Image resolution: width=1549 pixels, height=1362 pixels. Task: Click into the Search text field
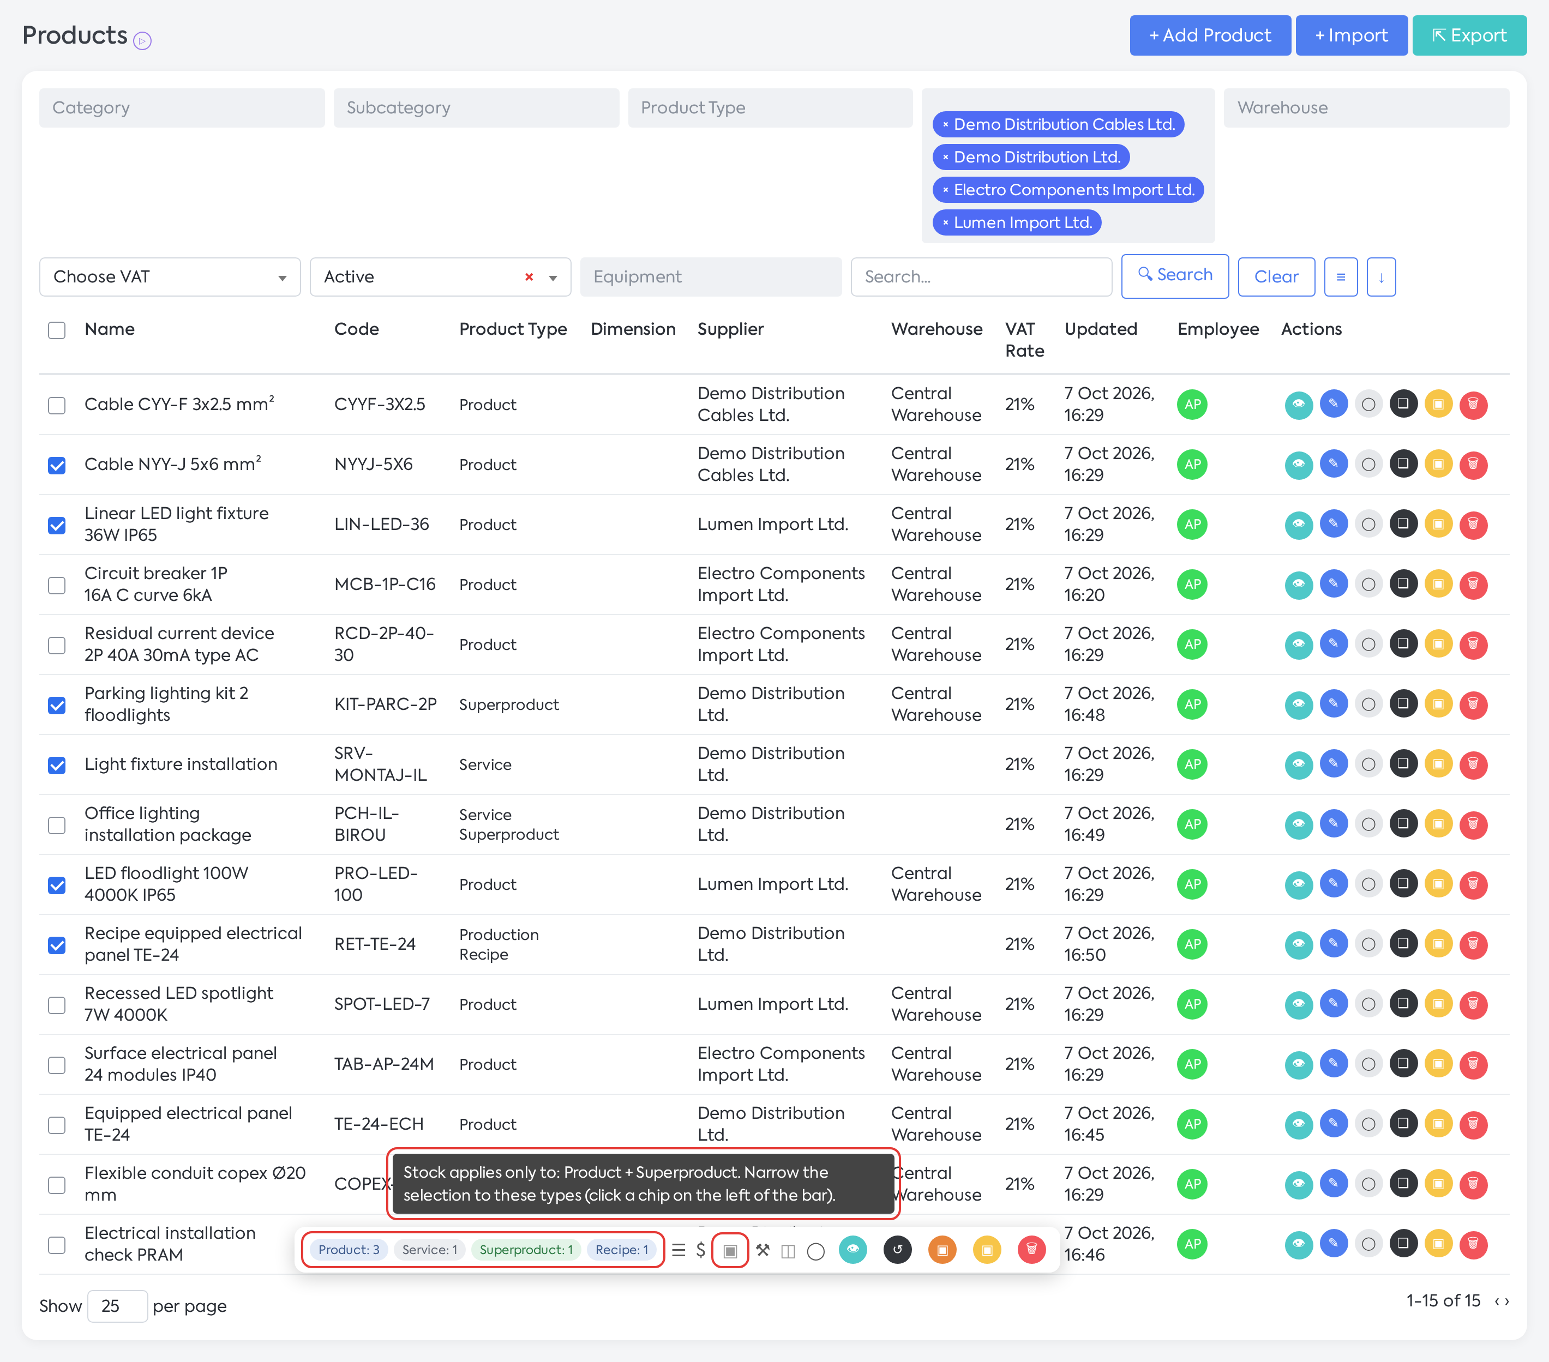pyautogui.click(x=981, y=277)
